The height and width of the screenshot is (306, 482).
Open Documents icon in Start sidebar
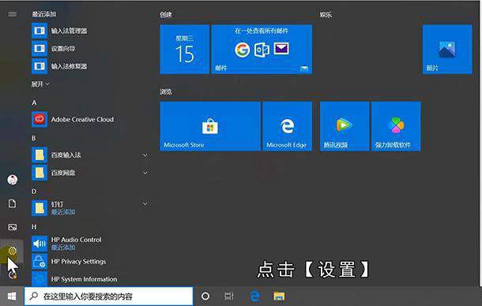pyautogui.click(x=13, y=203)
